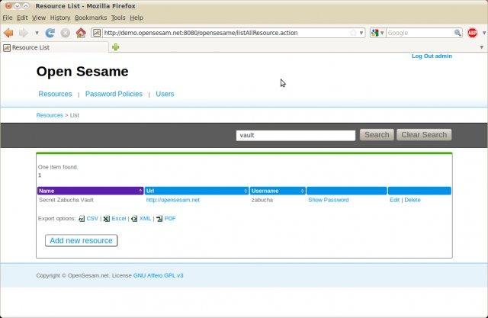Click the search field containing vault
Screen dimensions: 488x318
[x=296, y=135]
